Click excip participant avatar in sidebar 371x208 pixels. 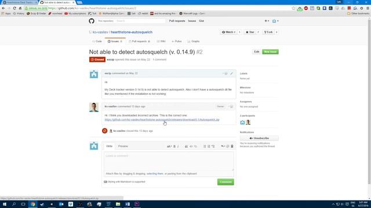[242, 122]
